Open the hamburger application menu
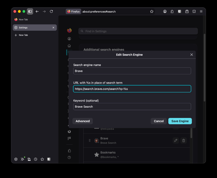The image size is (217, 178). [201, 11]
